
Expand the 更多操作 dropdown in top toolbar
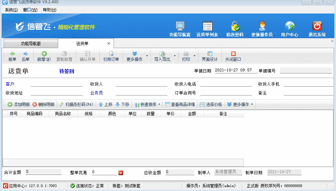pyautogui.click(x=147, y=56)
